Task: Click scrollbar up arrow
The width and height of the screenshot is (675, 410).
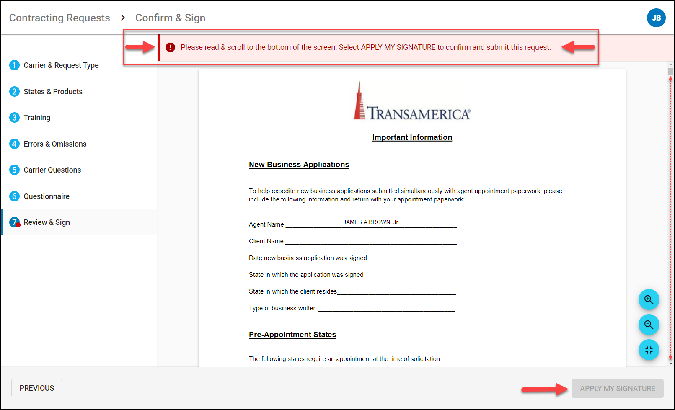Action: pyautogui.click(x=670, y=64)
